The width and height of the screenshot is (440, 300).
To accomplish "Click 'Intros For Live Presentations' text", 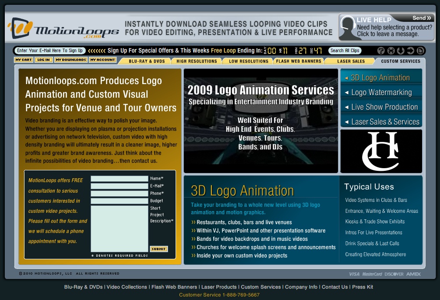I will click(373, 233).
